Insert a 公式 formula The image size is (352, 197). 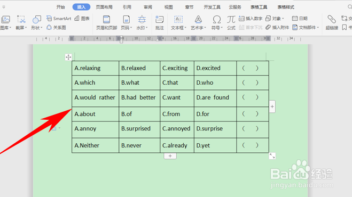(231, 22)
